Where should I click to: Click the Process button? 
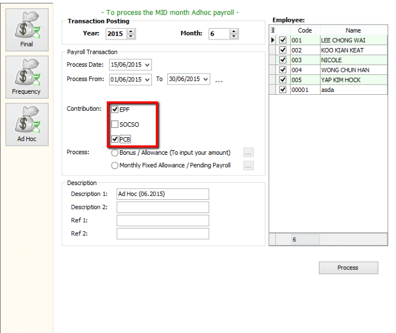(x=348, y=267)
